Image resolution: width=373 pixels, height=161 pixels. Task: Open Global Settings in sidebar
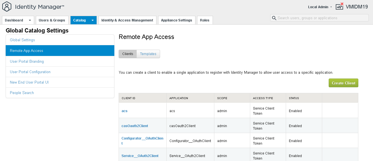pos(60,40)
